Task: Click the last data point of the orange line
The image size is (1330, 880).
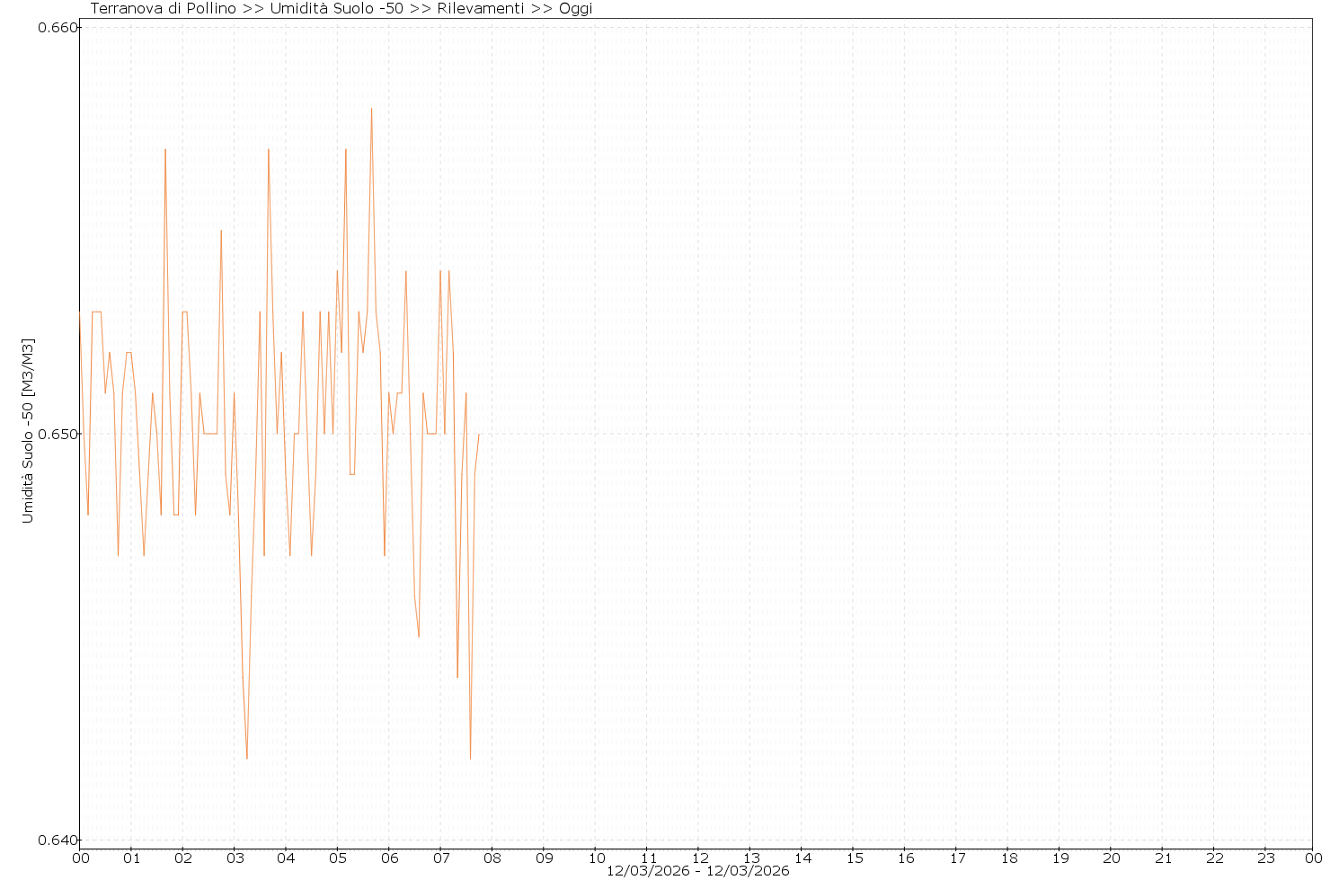Action: point(479,435)
